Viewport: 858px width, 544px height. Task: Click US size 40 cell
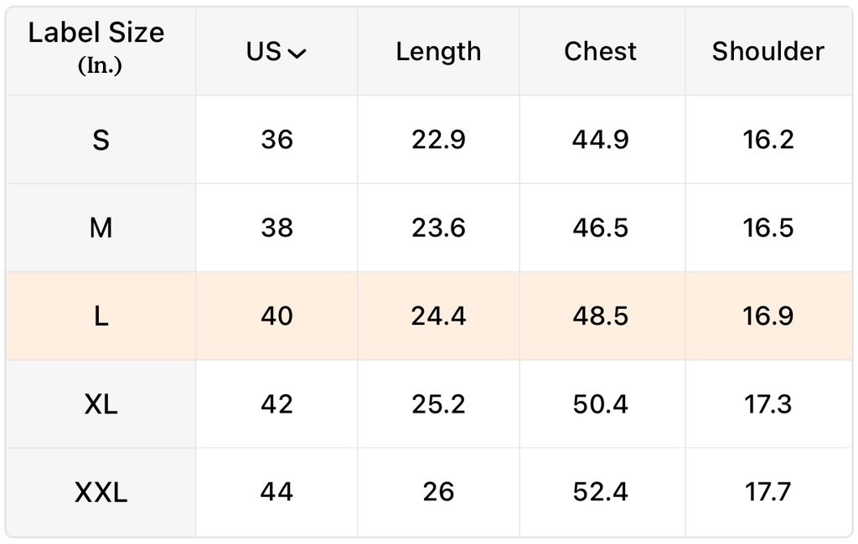pos(277,316)
